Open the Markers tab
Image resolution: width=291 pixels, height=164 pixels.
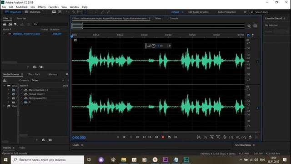[53, 74]
